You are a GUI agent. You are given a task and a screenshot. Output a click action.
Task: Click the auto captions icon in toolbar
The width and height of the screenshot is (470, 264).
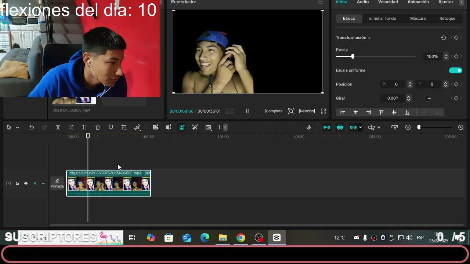155,127
